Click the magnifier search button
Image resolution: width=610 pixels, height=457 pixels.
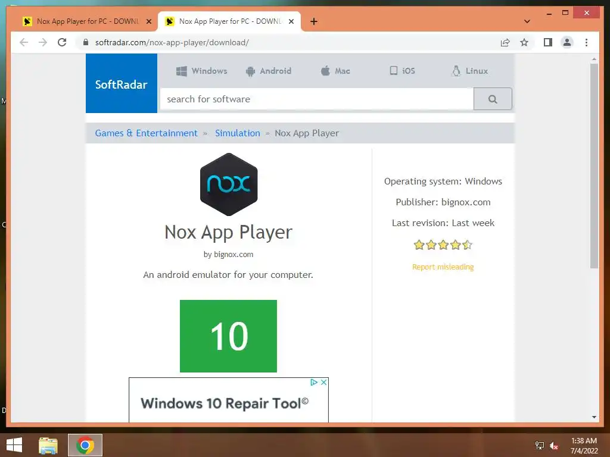tap(493, 99)
